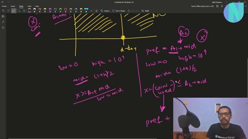Select the Eraser tool
Image resolution: width=248 pixels, height=139 pixels.
[29, 10]
